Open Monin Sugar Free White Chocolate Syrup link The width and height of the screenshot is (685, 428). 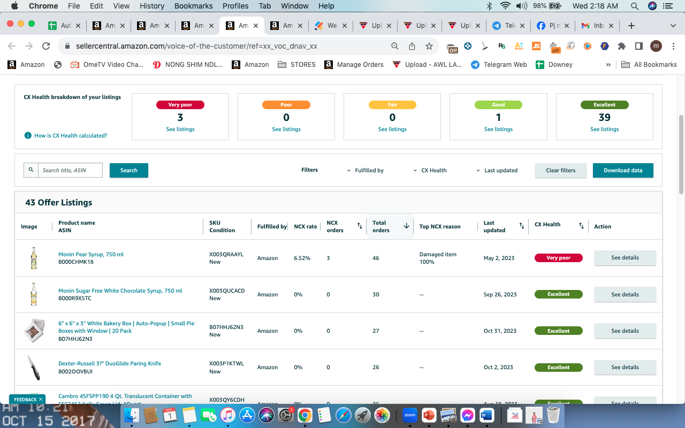pos(120,291)
